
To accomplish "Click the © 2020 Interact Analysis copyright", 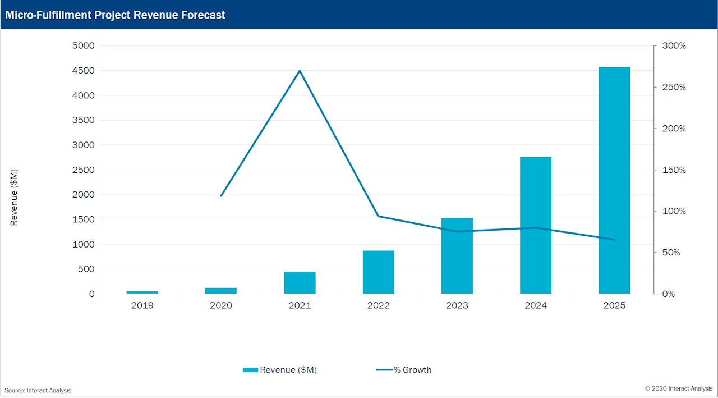I will (679, 388).
